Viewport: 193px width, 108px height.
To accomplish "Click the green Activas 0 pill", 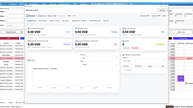I will pos(126,48).
